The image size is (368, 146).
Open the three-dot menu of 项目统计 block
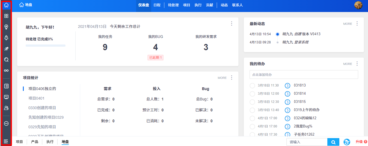(232, 78)
